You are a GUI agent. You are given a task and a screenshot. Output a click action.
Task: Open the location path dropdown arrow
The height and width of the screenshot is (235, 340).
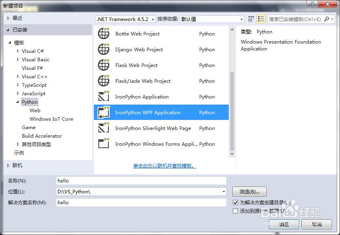[x=223, y=192]
